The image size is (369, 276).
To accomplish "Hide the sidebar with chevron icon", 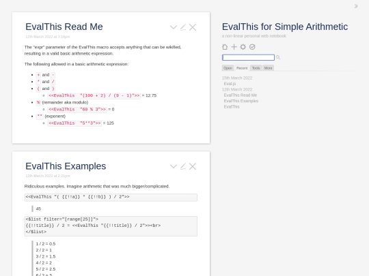I will [356, 6].
